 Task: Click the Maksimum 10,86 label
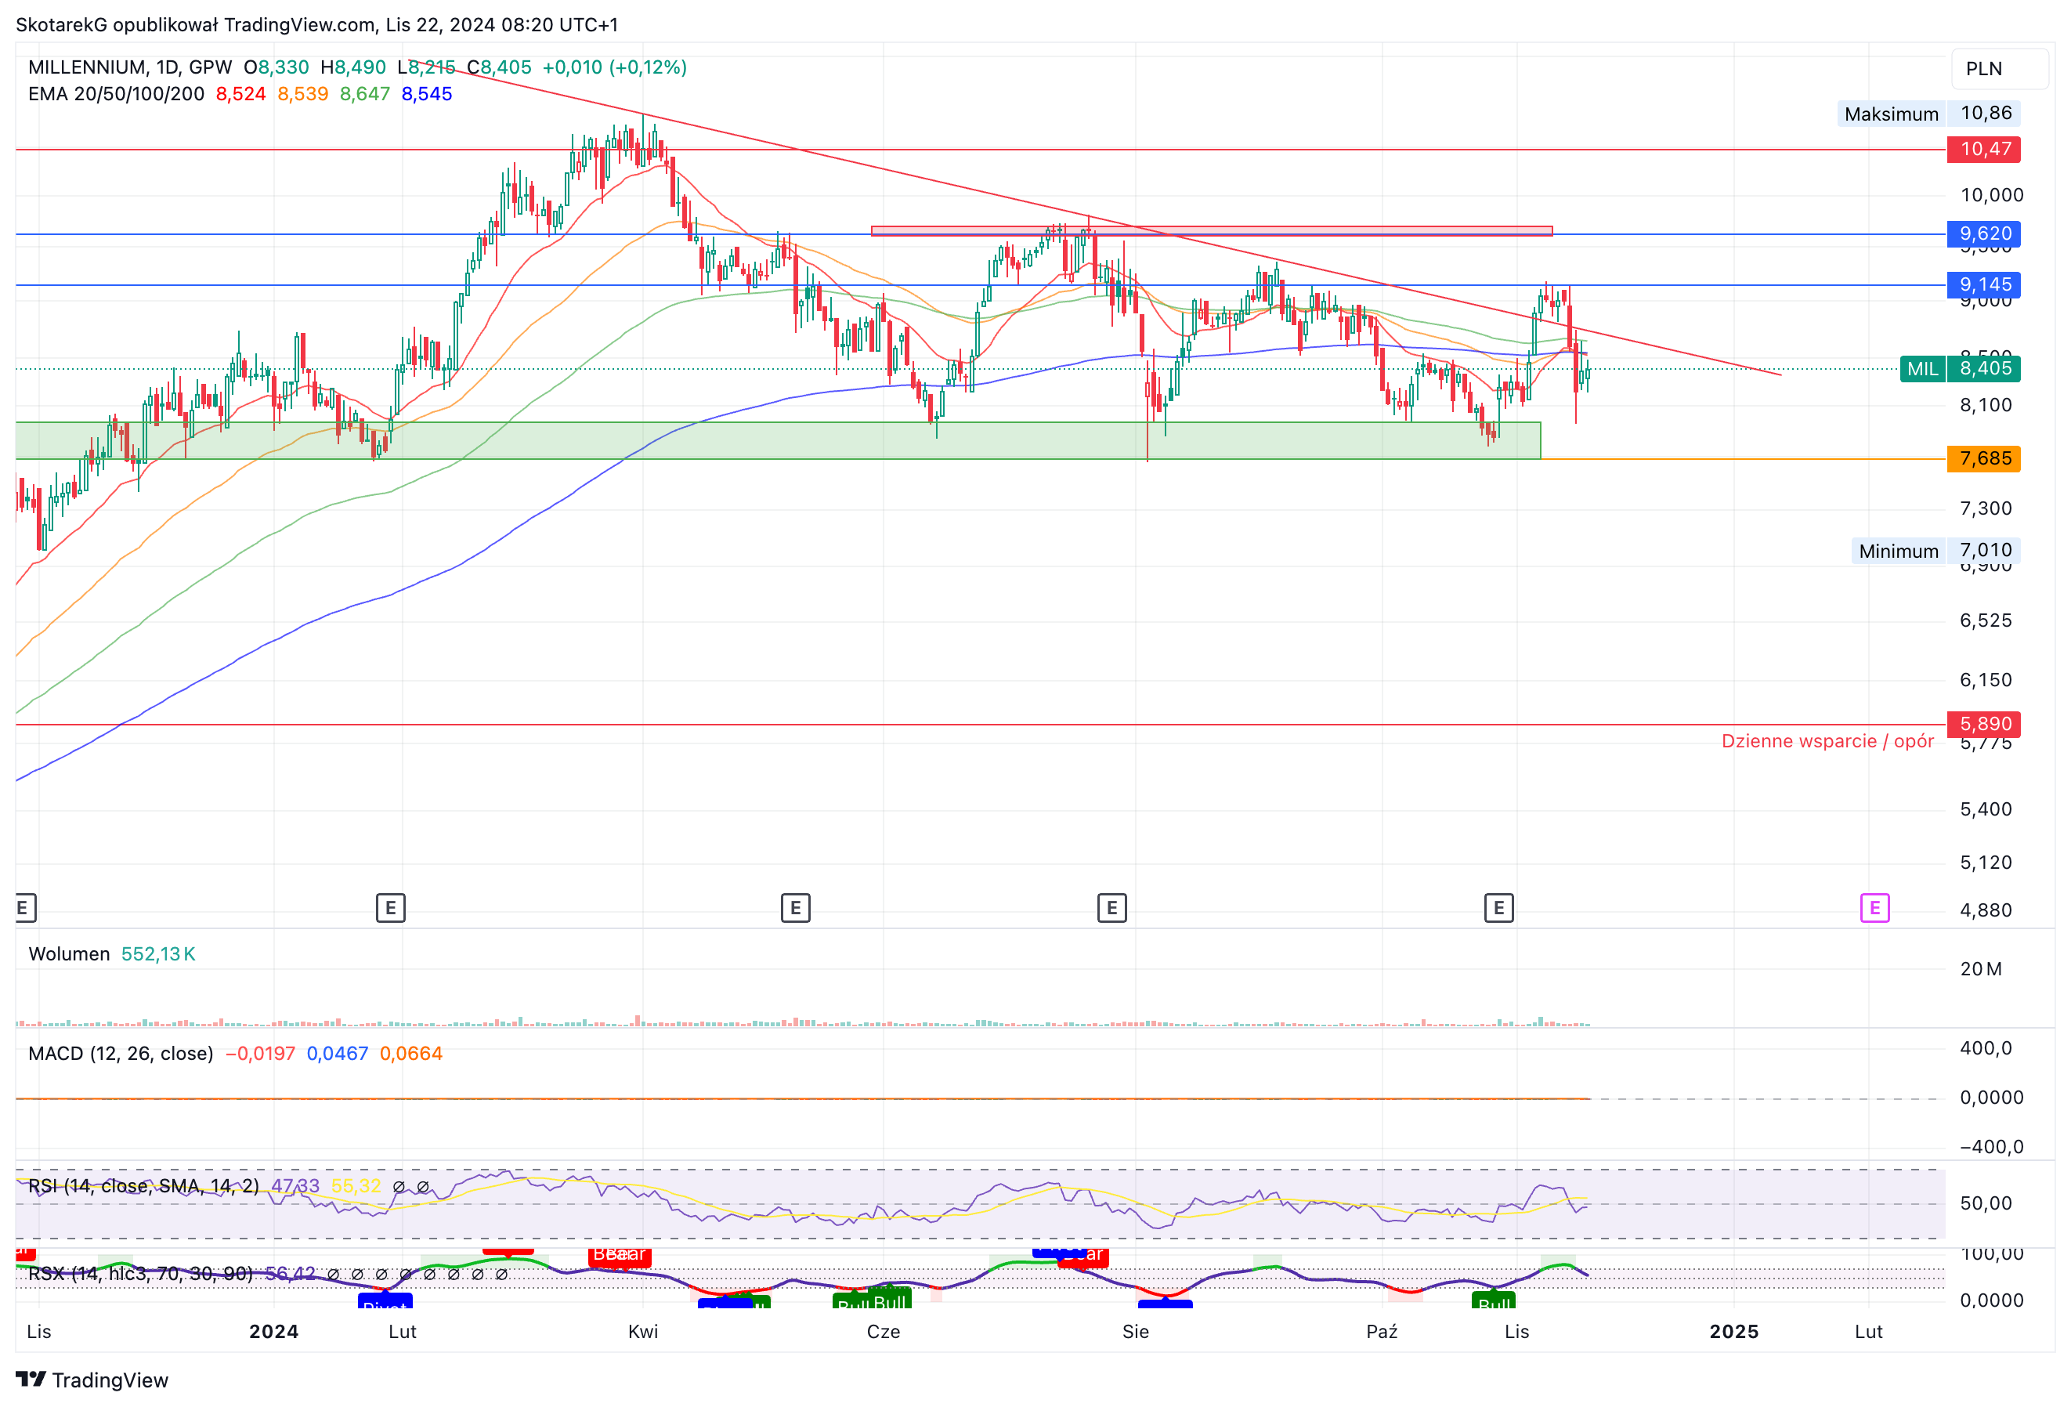pos(1928,113)
